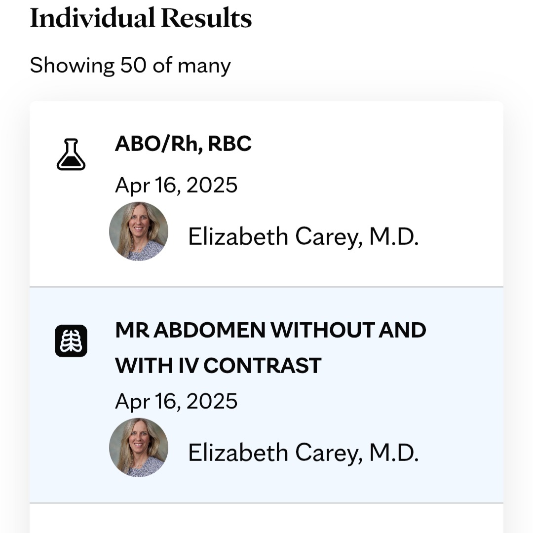Screen dimensions: 533x533
Task: Select the highlighted blue MR Abdomen row background
Action: (266, 395)
